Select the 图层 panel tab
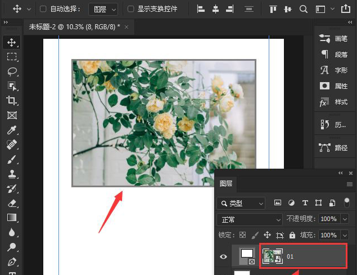 226,184
